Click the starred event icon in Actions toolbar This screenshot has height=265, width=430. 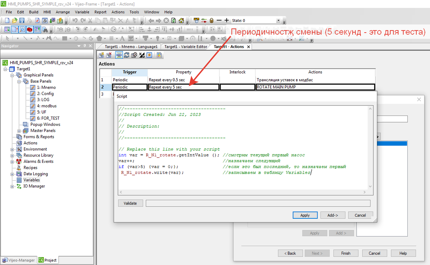pos(149,55)
